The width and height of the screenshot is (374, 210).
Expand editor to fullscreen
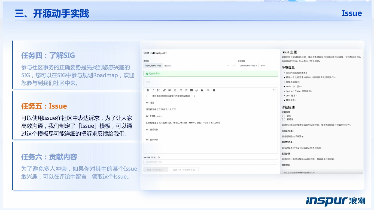click(x=274, y=90)
